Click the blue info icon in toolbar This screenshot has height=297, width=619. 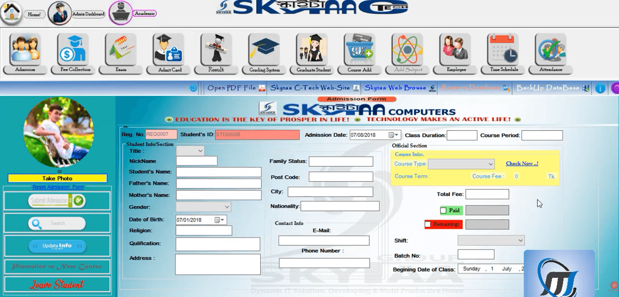tap(600, 88)
